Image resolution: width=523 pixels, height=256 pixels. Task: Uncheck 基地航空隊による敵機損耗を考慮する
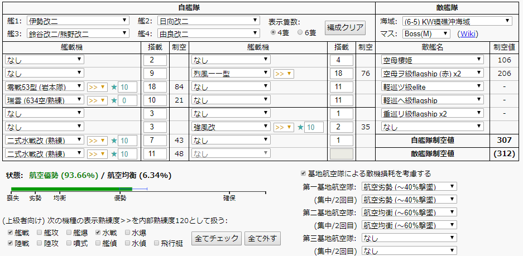click(304, 173)
